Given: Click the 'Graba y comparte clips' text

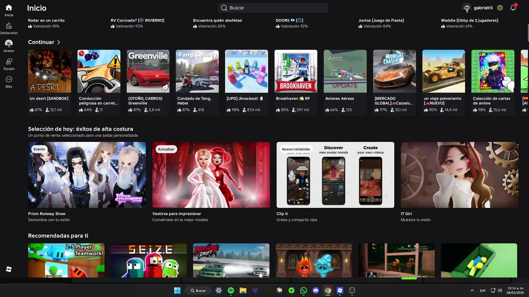Looking at the screenshot, I should click(297, 220).
